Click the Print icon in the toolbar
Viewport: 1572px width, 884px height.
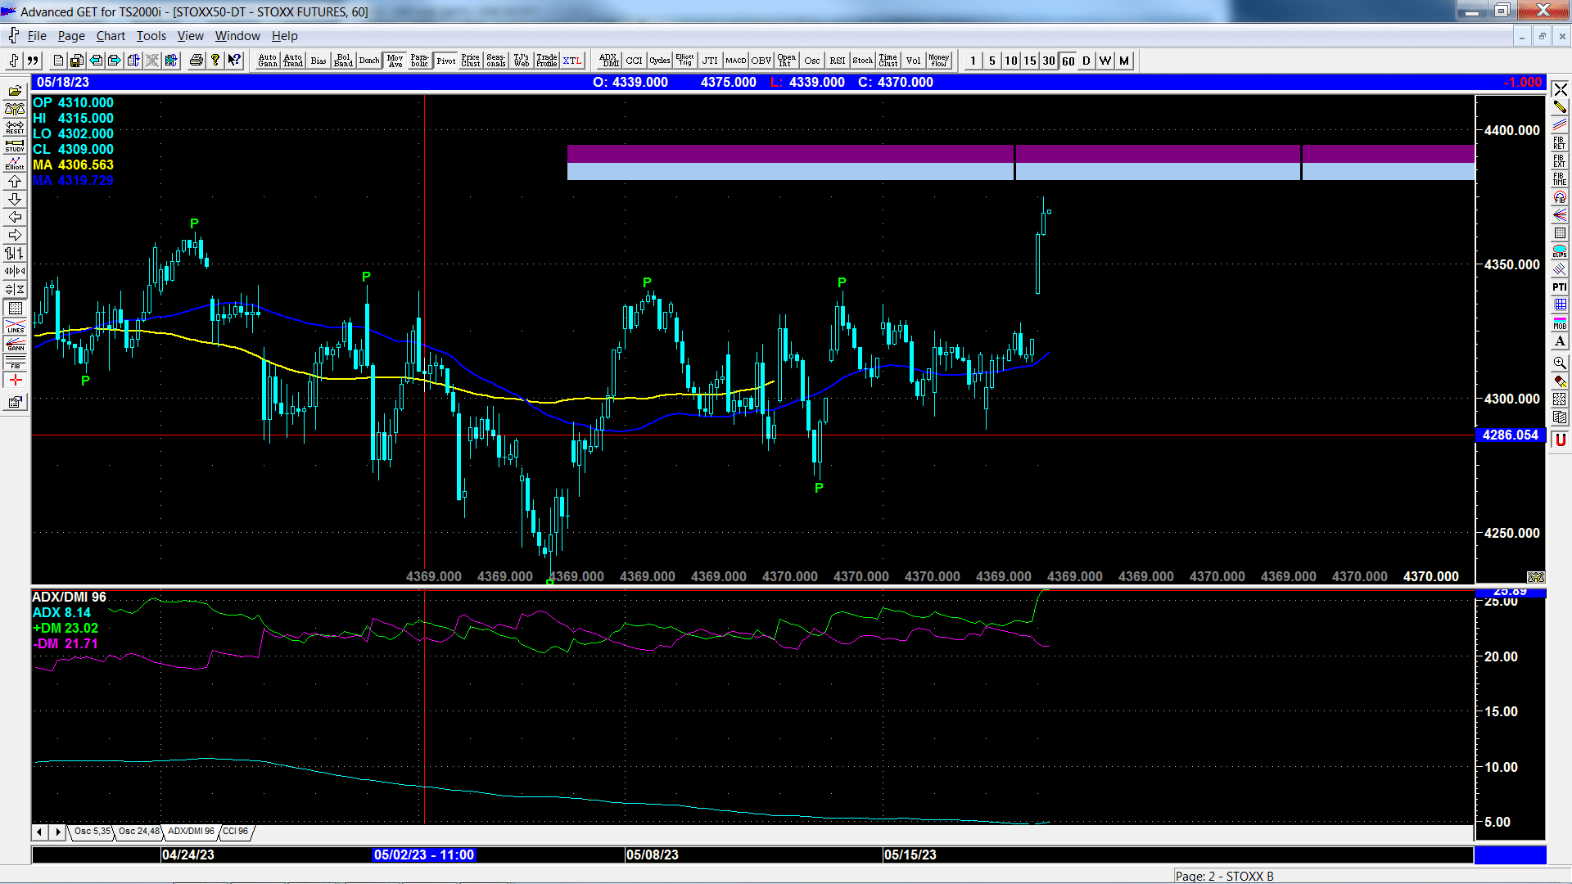(x=196, y=61)
